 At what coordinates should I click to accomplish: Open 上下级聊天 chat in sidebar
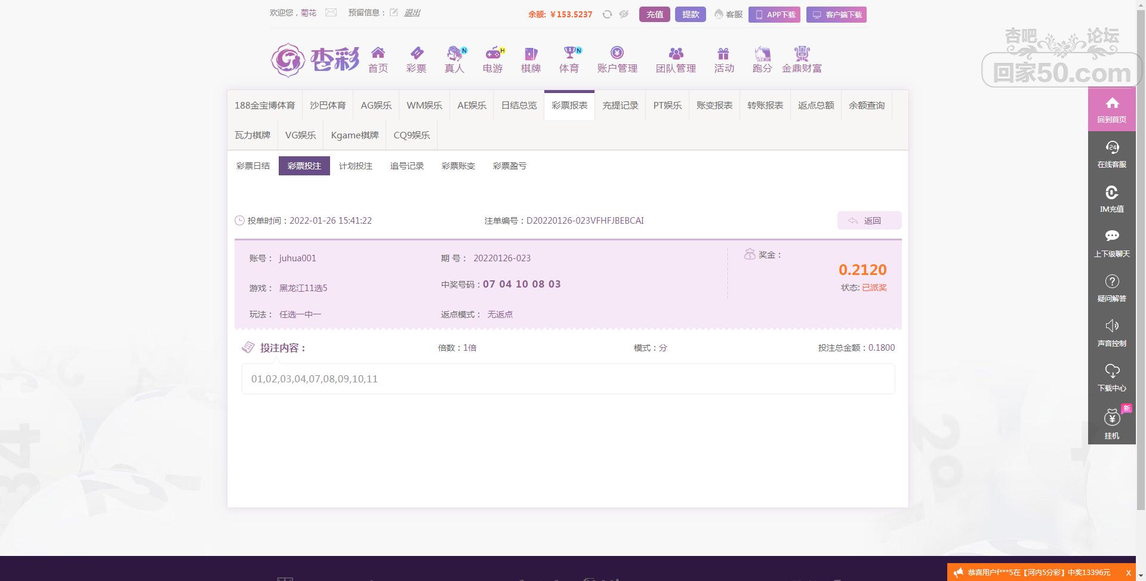pyautogui.click(x=1111, y=243)
